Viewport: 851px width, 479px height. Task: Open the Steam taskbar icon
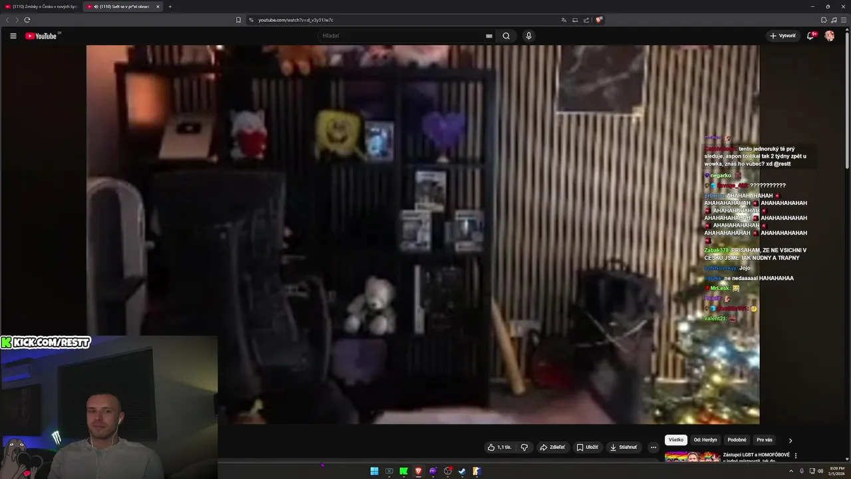[x=462, y=471]
